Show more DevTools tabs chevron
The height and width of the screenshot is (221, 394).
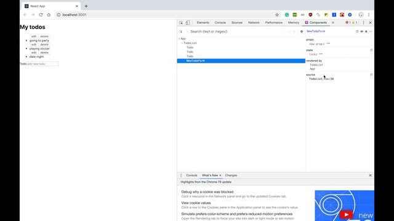pos(333,23)
